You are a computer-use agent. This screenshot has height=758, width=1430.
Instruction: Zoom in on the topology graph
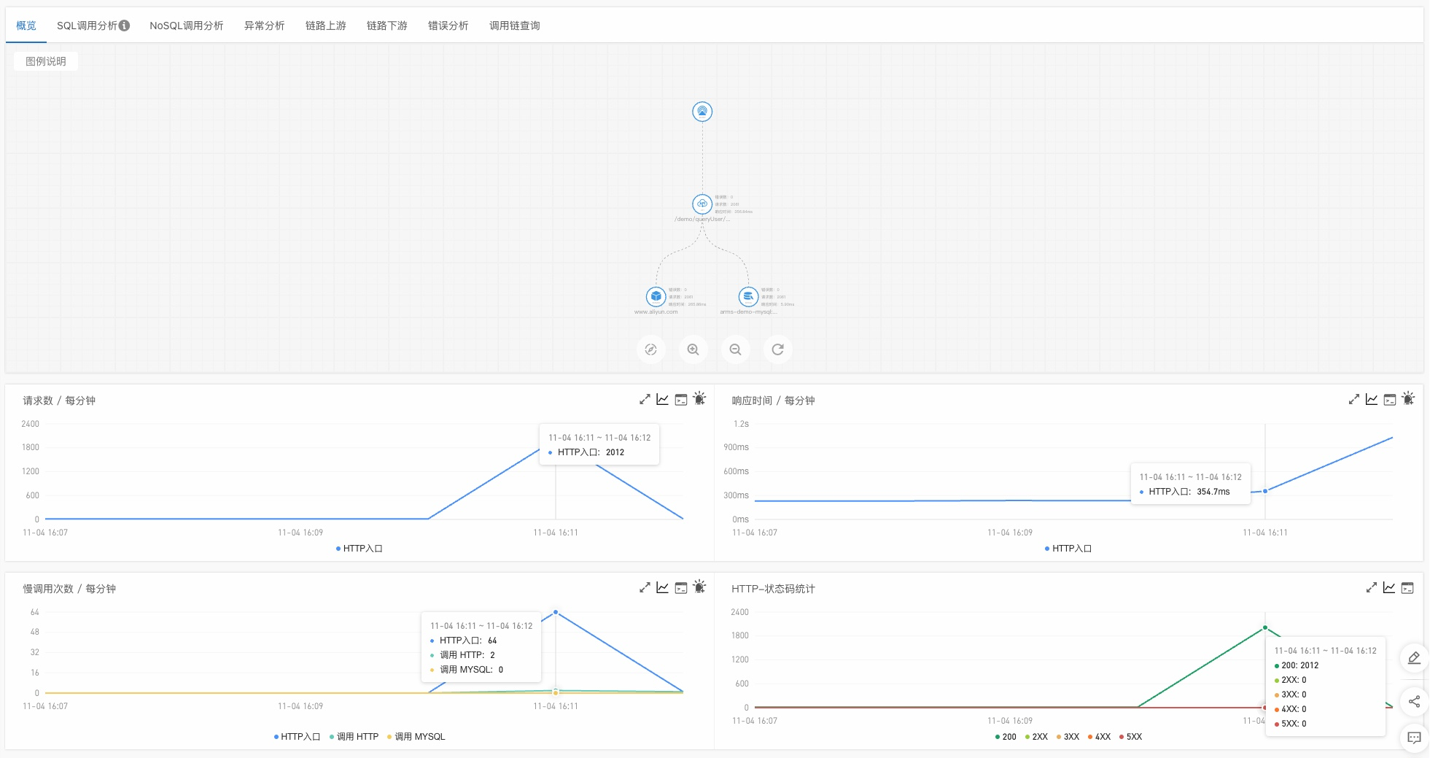click(693, 349)
